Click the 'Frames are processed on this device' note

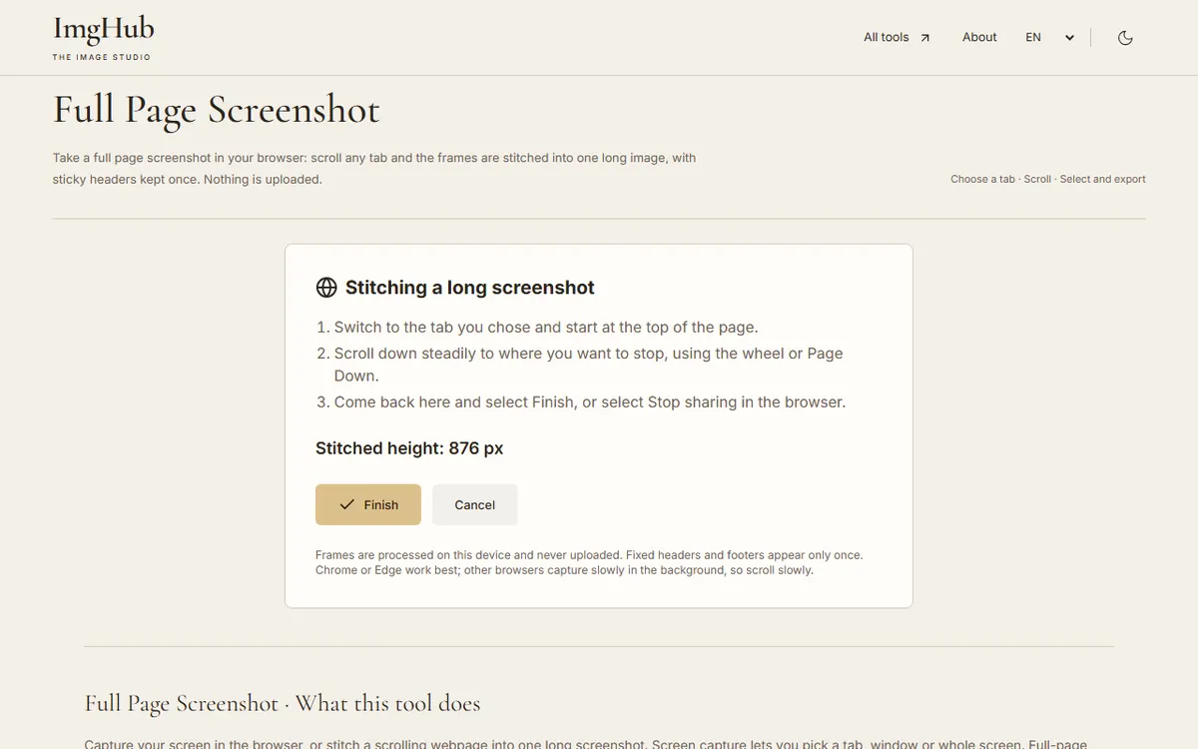pos(589,562)
